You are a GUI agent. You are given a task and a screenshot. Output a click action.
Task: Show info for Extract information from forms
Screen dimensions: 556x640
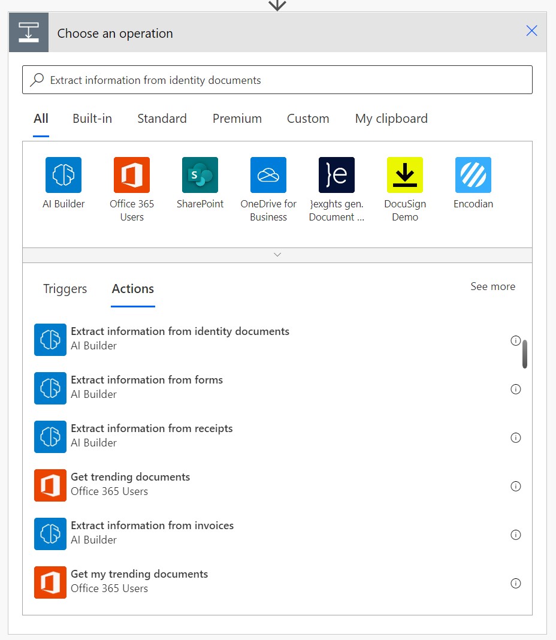[x=516, y=389]
